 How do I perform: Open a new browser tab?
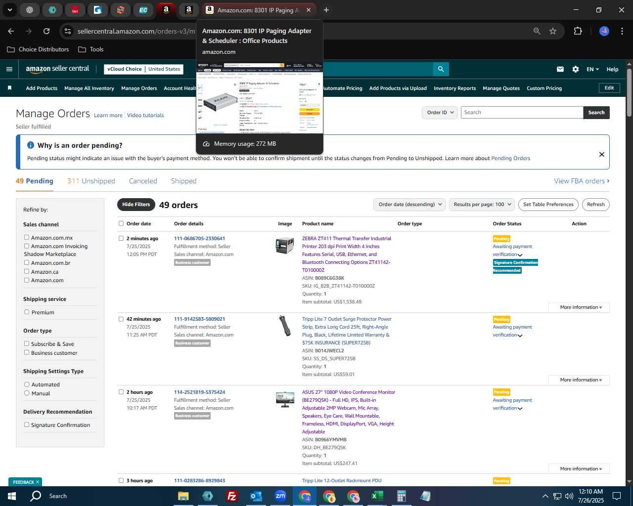(x=326, y=10)
